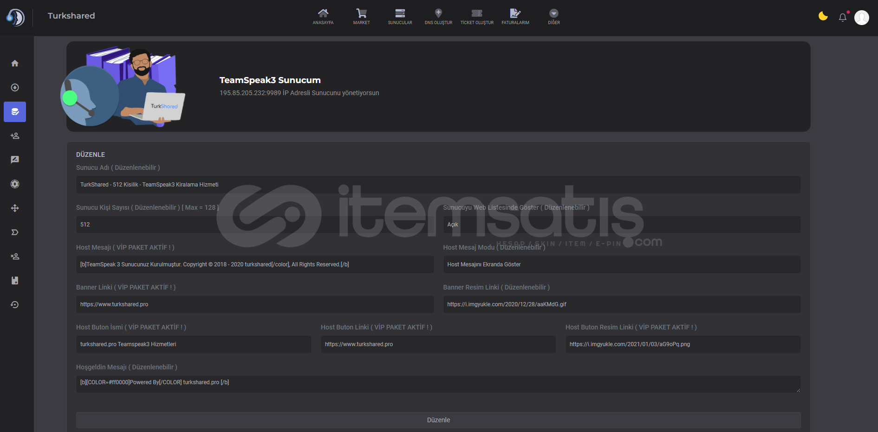Click the Sunucu Kişi Sayısı field showing 512
This screenshot has width=878, height=432.
click(x=255, y=225)
